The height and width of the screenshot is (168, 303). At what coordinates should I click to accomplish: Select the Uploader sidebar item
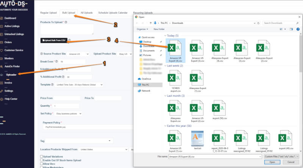[11, 75]
